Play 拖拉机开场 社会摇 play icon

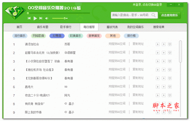158,70
